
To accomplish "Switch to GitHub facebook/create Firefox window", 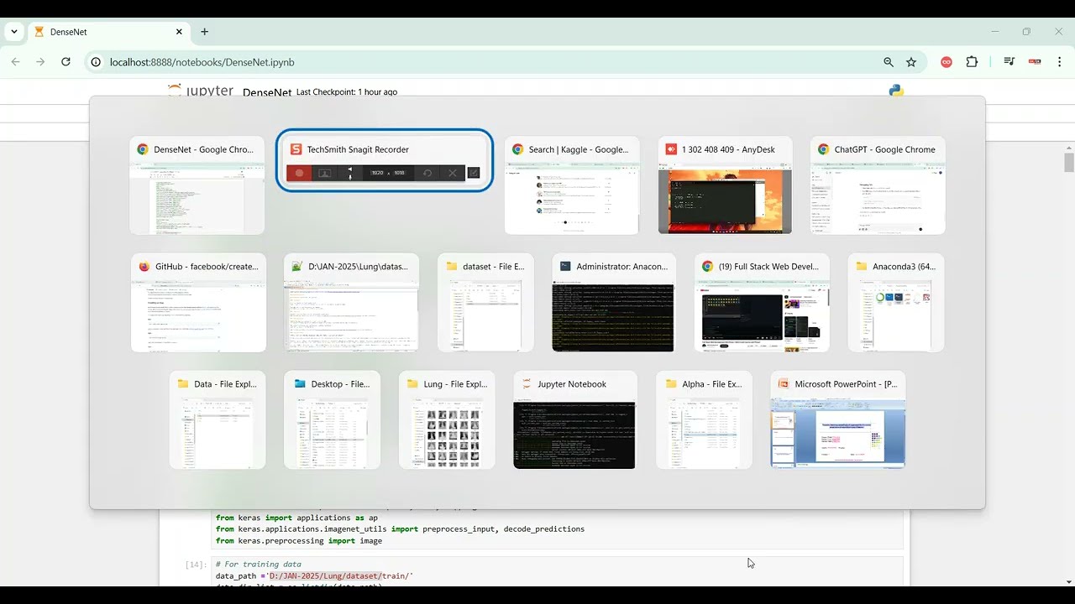I will (x=199, y=303).
